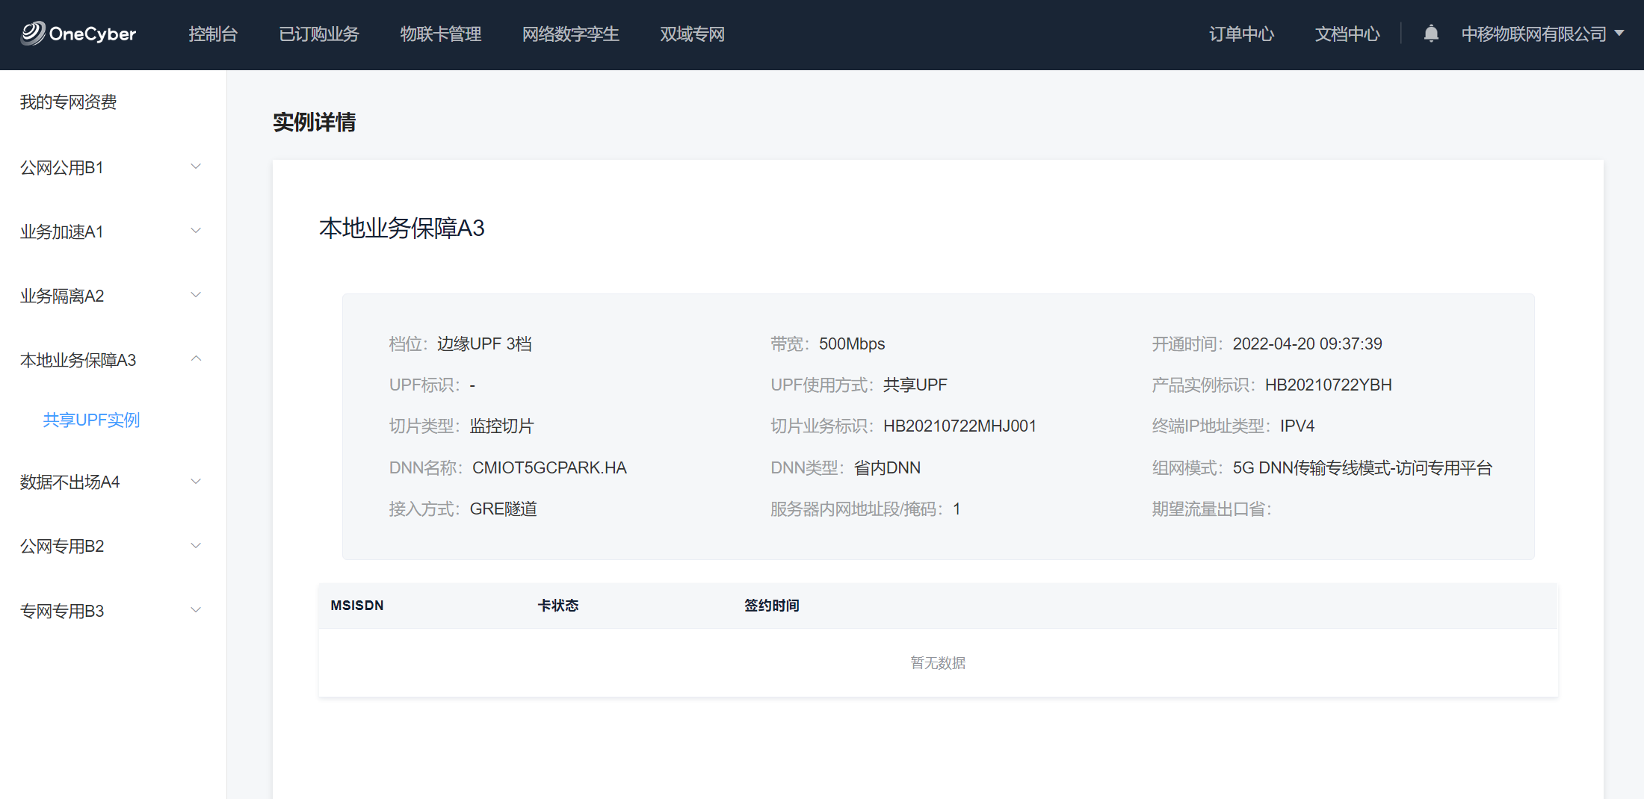Expand the 公网专用B2 sidebar section

click(112, 546)
